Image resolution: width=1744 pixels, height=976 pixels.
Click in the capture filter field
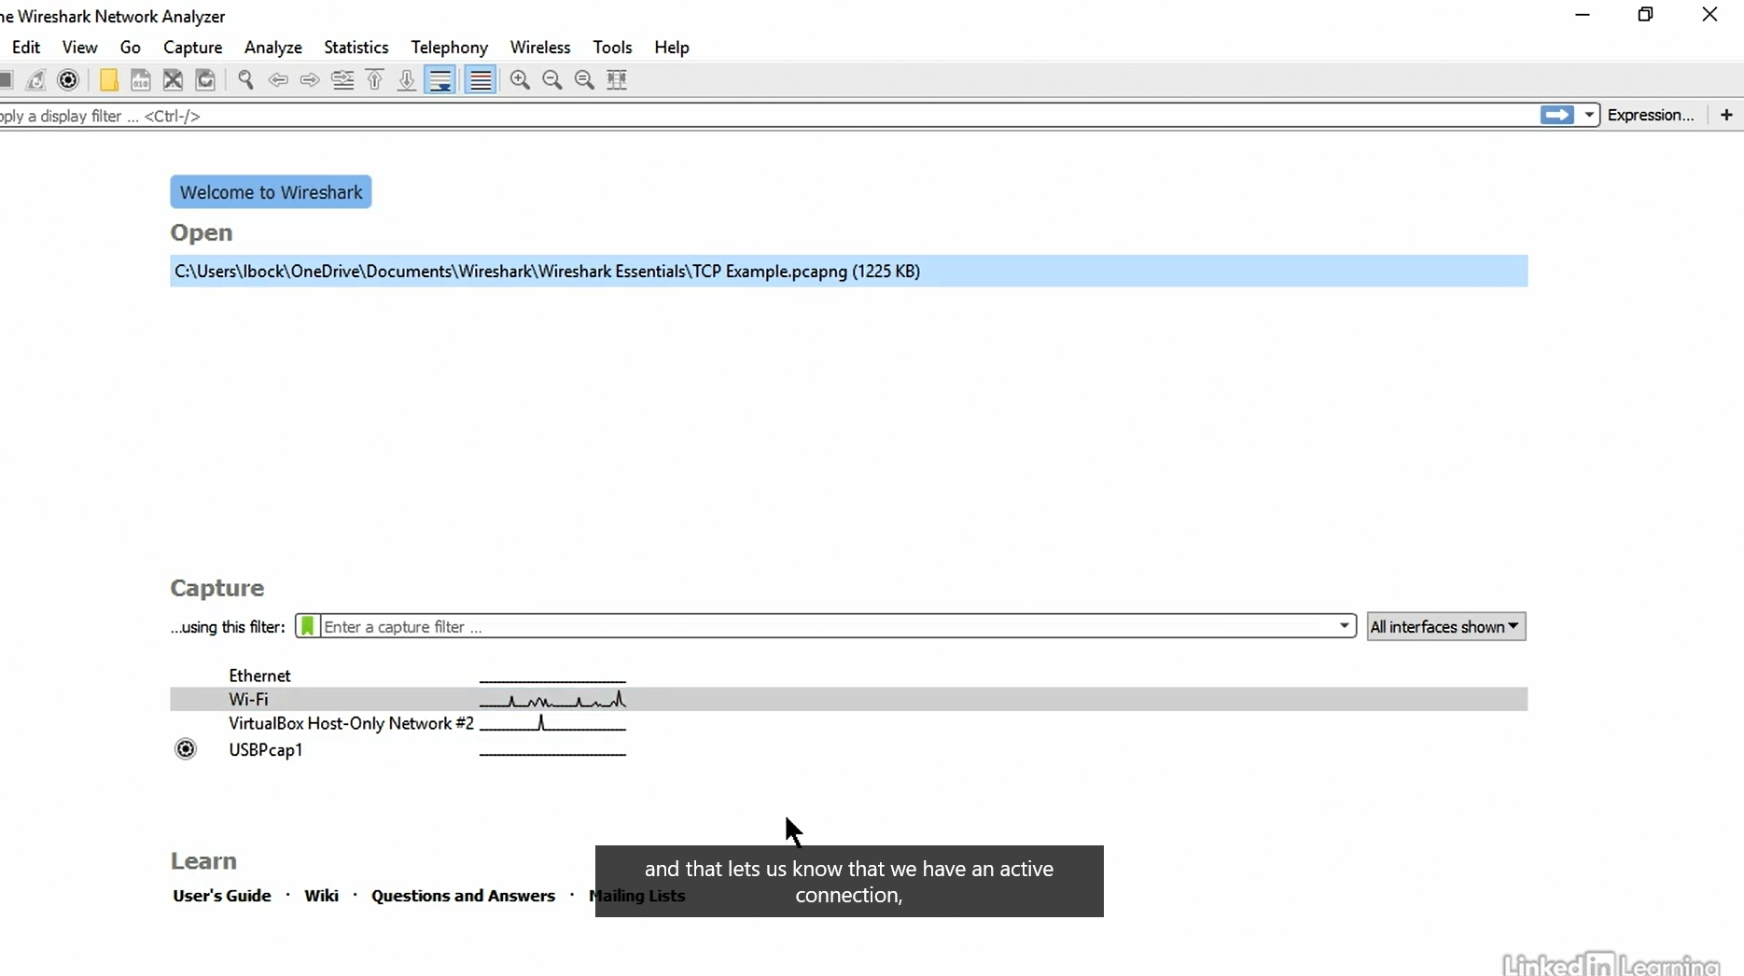pos(828,626)
